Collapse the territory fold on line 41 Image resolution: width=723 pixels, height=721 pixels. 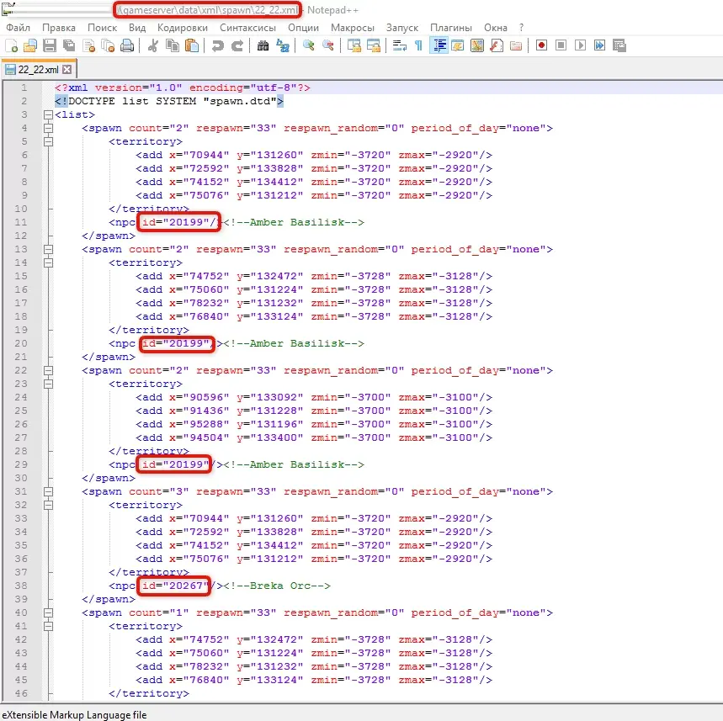click(48, 627)
